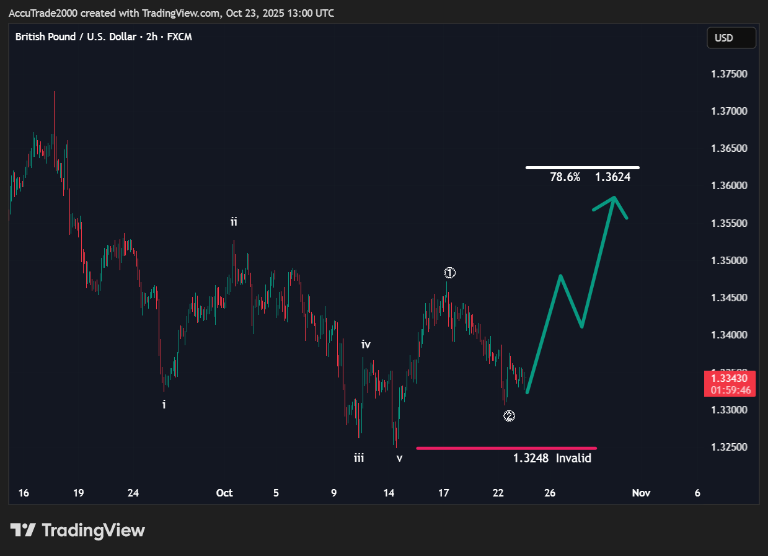Click the Nov date on time axis
768x556 pixels.
pyautogui.click(x=641, y=493)
